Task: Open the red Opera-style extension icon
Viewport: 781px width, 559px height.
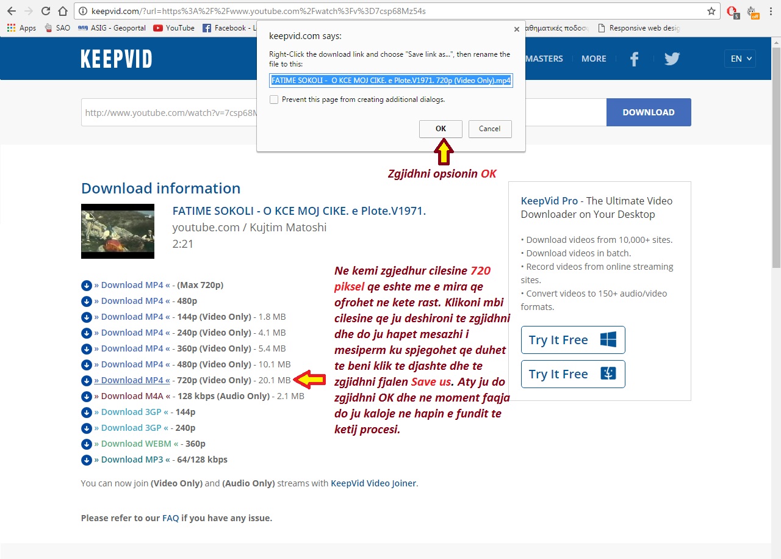Action: coord(733,12)
